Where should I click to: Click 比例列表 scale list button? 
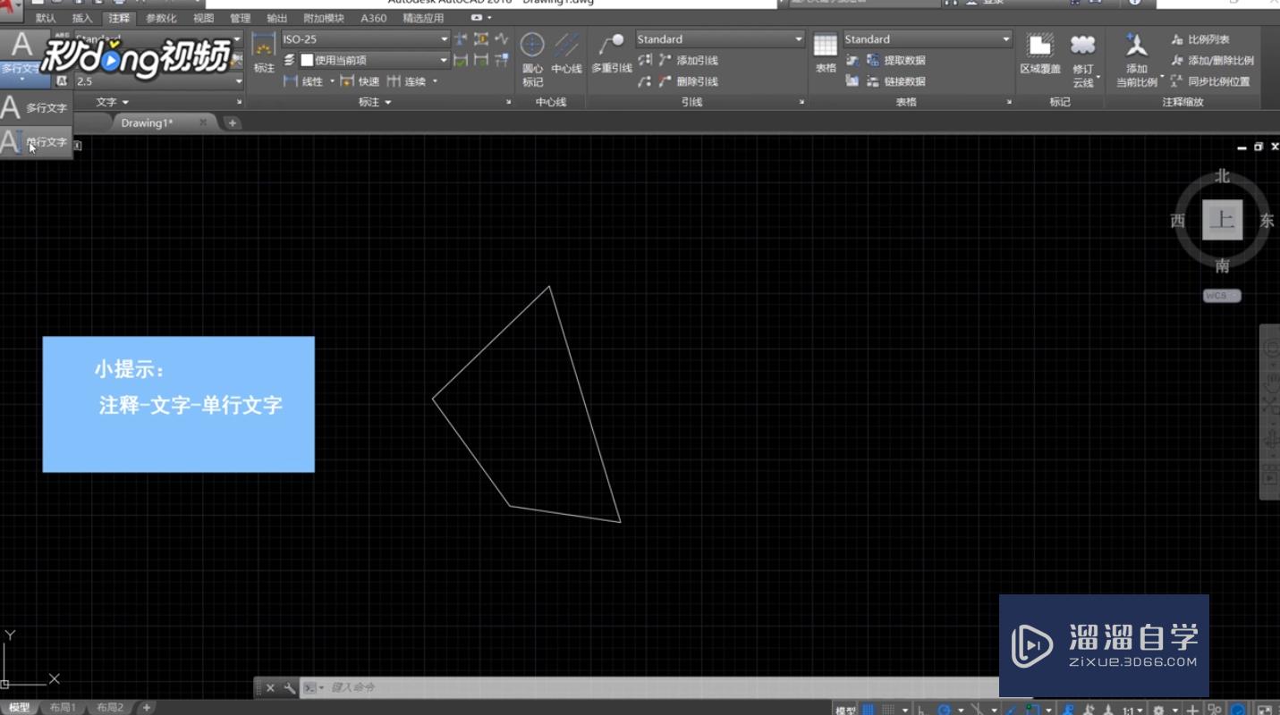(1199, 39)
